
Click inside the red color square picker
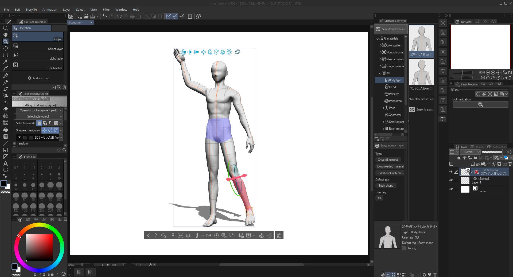(39, 247)
